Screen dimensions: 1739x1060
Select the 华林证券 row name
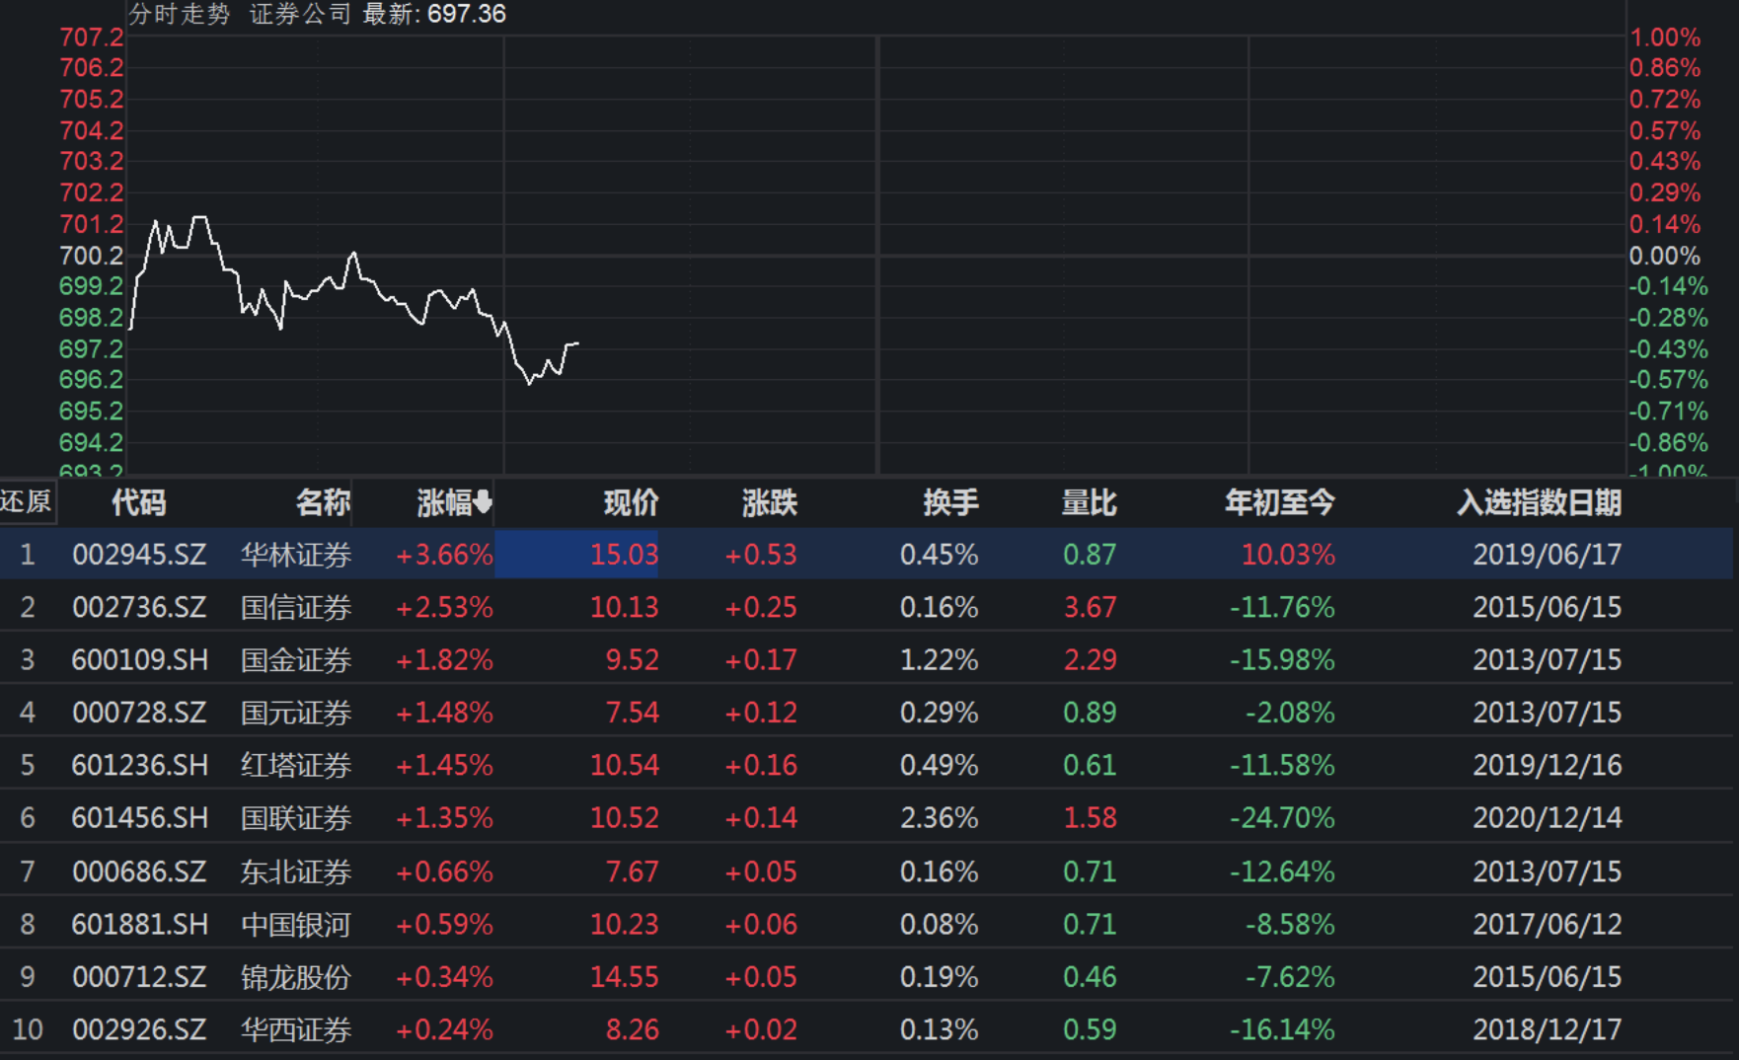click(296, 555)
